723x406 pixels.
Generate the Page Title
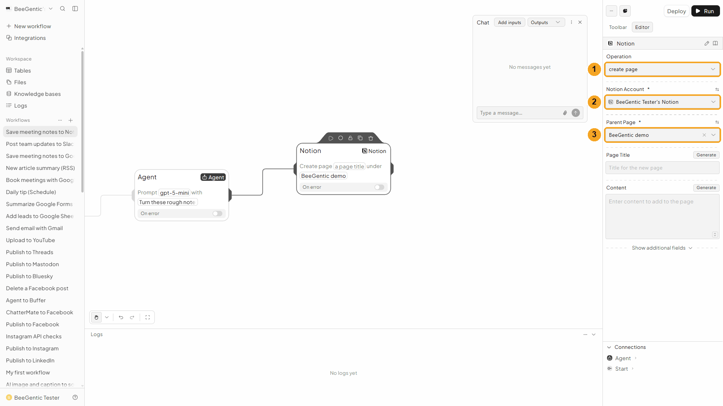click(706, 155)
